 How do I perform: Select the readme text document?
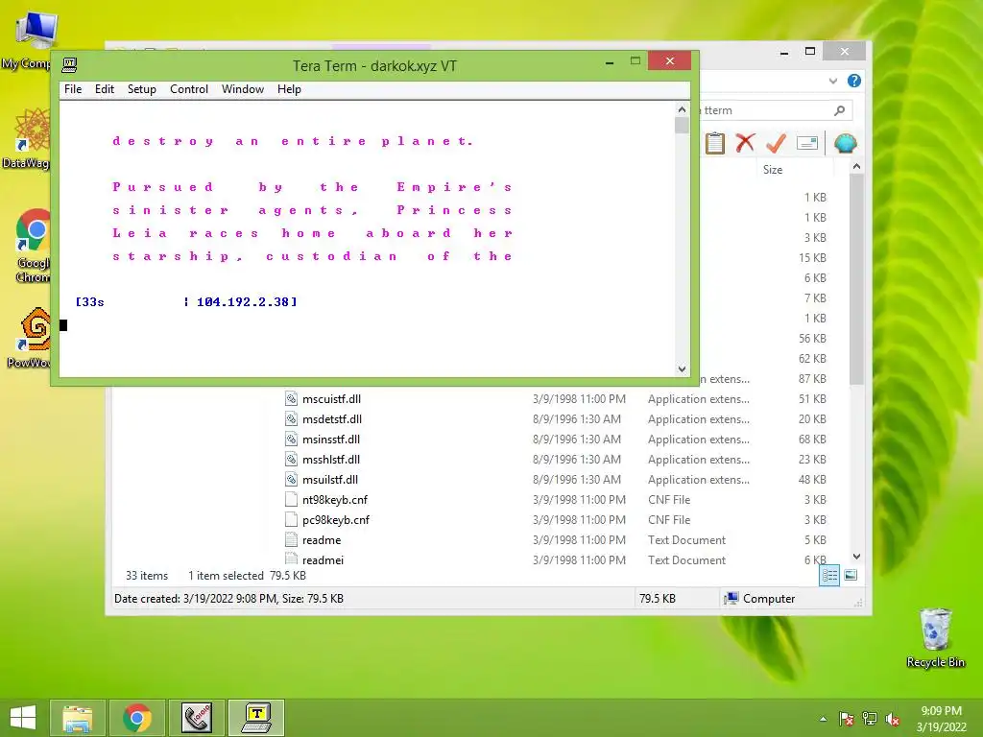point(322,539)
